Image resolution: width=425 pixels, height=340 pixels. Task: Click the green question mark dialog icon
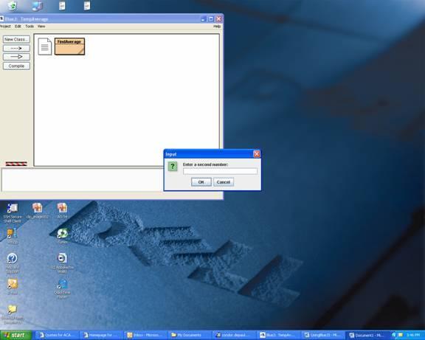tap(173, 166)
